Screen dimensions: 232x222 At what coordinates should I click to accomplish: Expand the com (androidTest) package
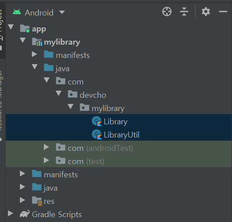pos(46,147)
